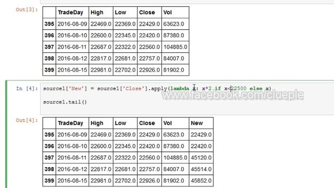Screen dimensions: 334x188
Task: Click Low value 22702.0 in Out[4] table
Action: 125,181
